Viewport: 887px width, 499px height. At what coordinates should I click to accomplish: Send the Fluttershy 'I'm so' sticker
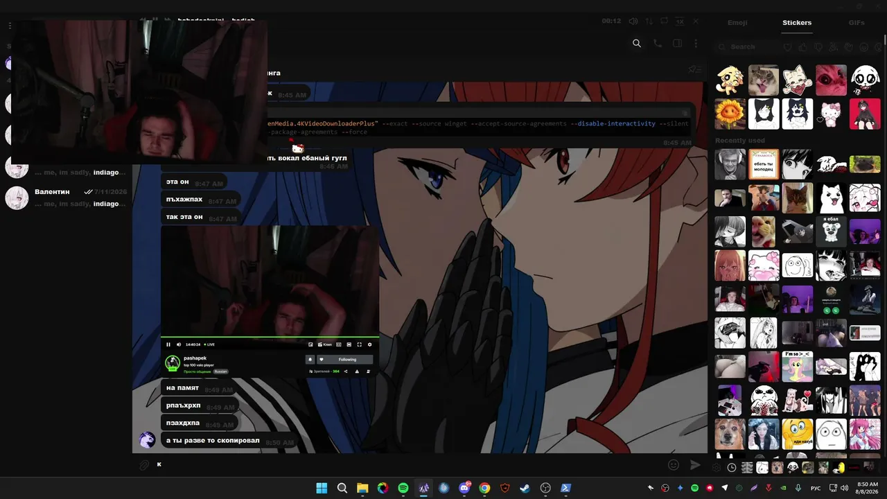pyautogui.click(x=798, y=367)
